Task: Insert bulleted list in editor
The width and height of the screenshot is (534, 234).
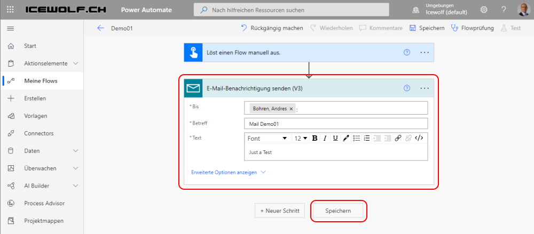Action: 356,138
